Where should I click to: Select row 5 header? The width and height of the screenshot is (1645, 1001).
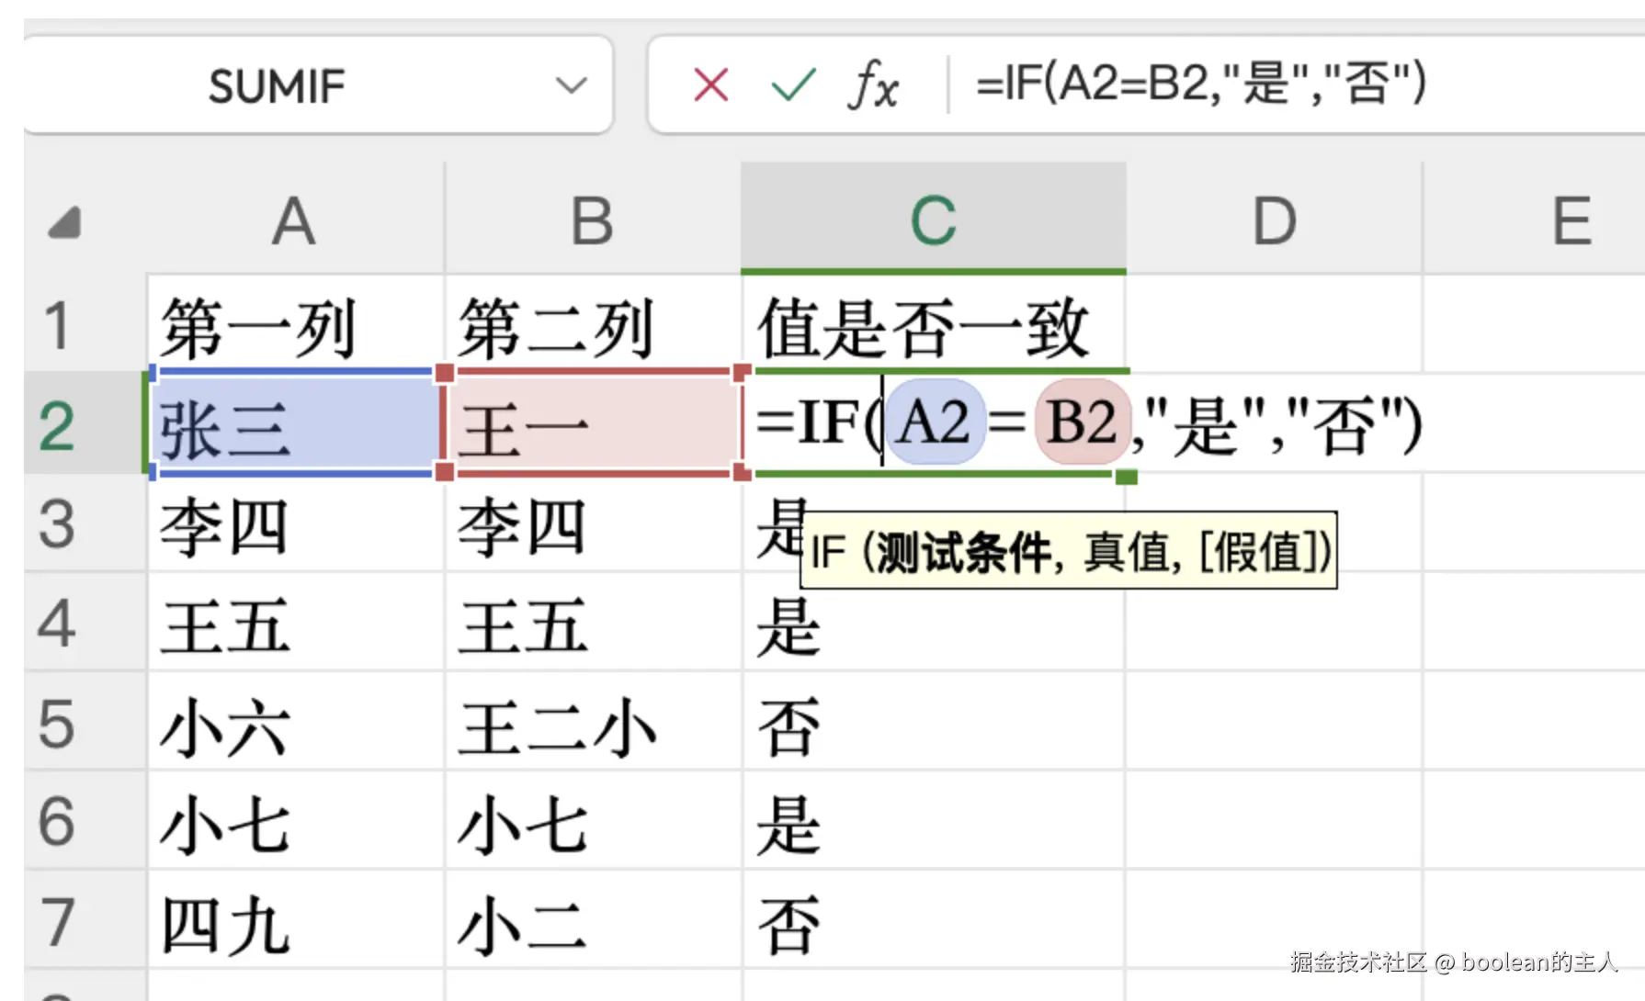(x=57, y=724)
